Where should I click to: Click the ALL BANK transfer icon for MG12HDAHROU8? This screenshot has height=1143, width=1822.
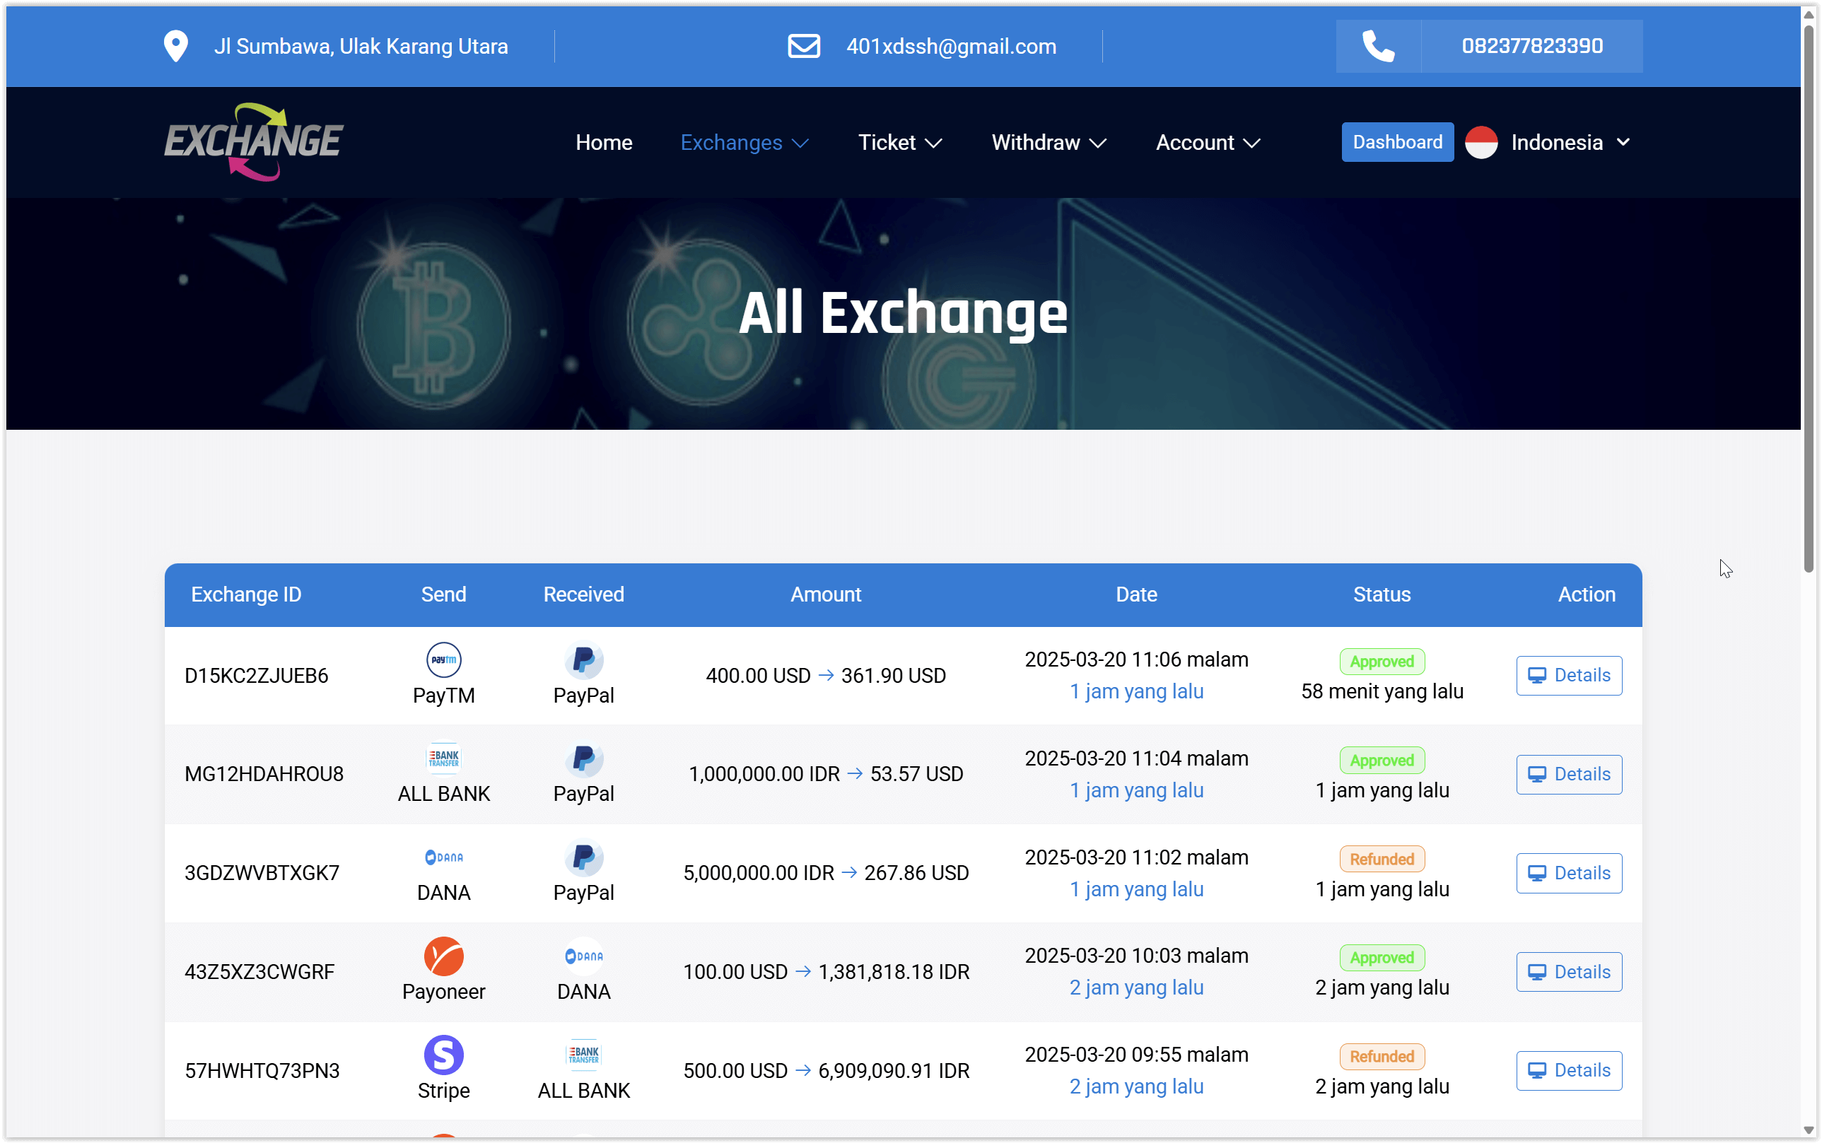pos(444,757)
